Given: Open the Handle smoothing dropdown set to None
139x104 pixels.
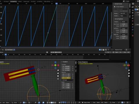Looking at the screenshot, I should click(124, 16).
